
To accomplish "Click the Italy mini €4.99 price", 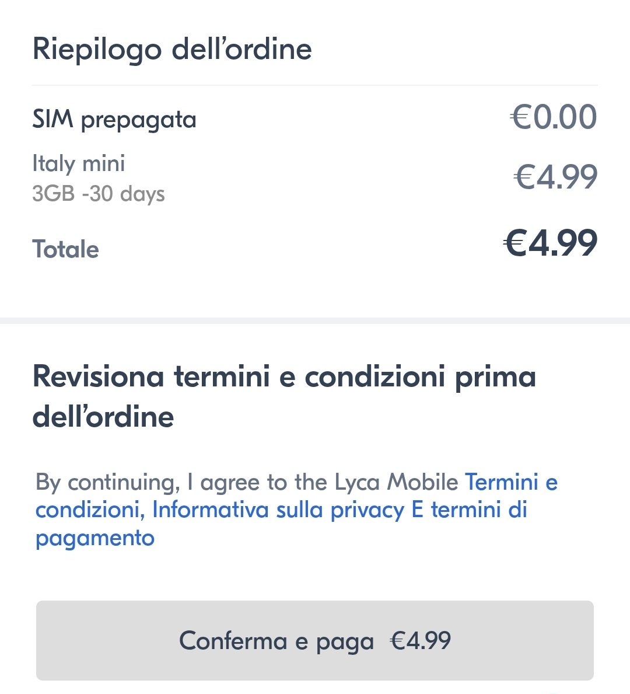I will (556, 177).
